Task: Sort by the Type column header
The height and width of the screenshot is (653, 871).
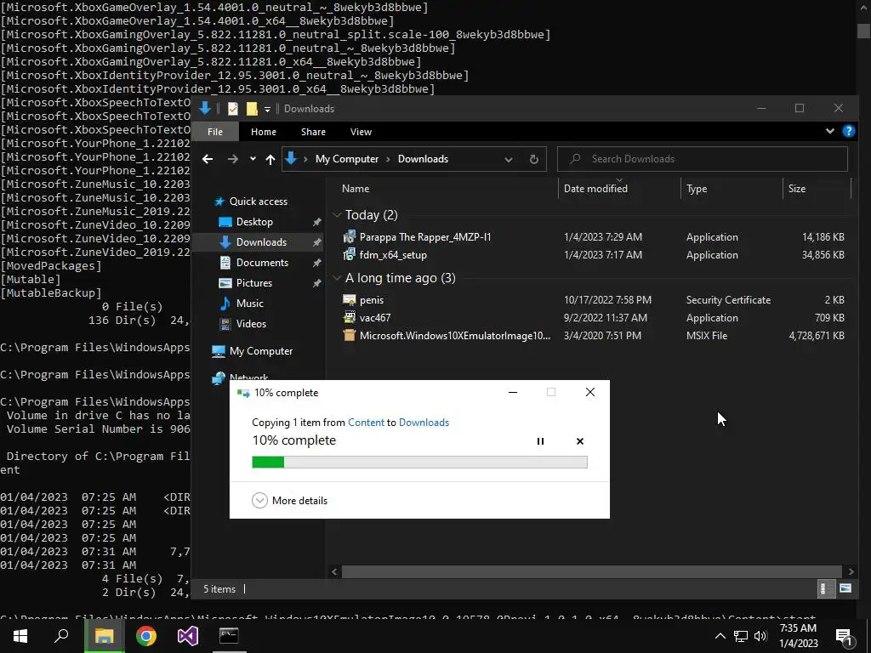Action: [697, 189]
